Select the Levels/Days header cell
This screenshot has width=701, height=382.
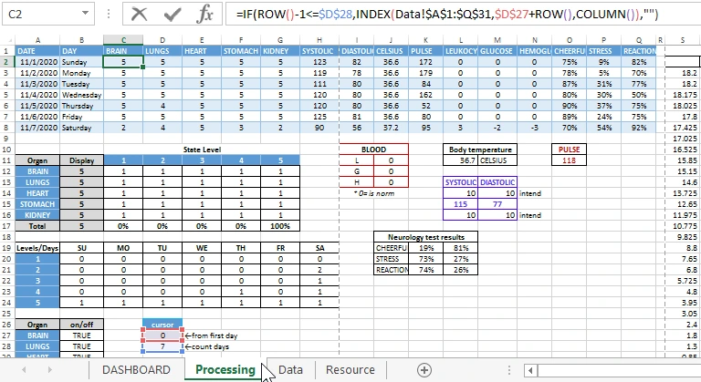(37, 248)
